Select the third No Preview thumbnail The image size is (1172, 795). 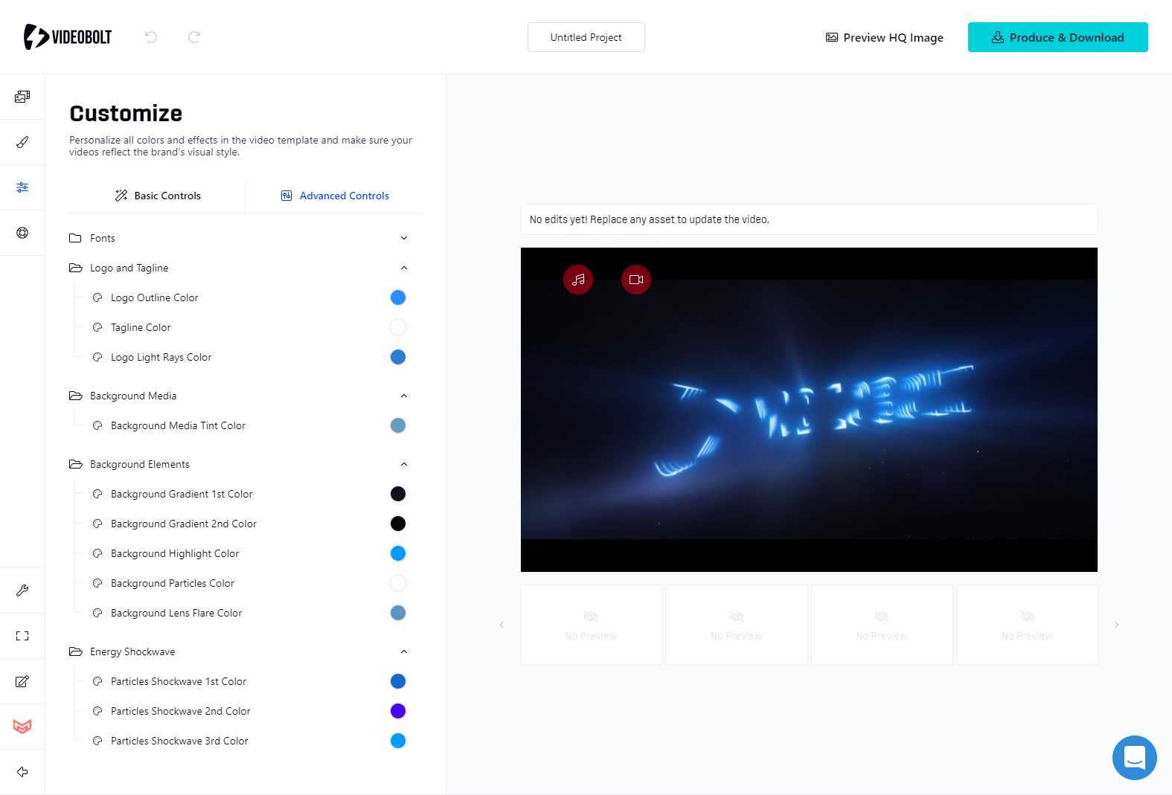(882, 625)
